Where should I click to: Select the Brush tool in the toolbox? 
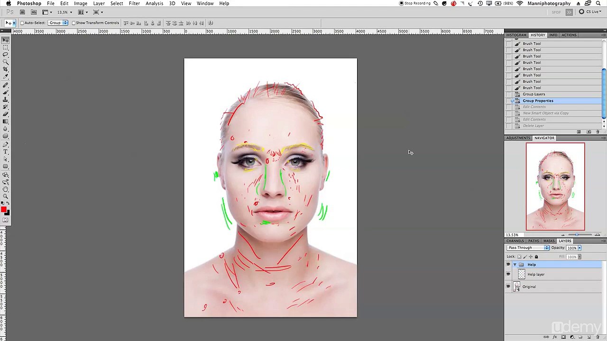coord(5,92)
